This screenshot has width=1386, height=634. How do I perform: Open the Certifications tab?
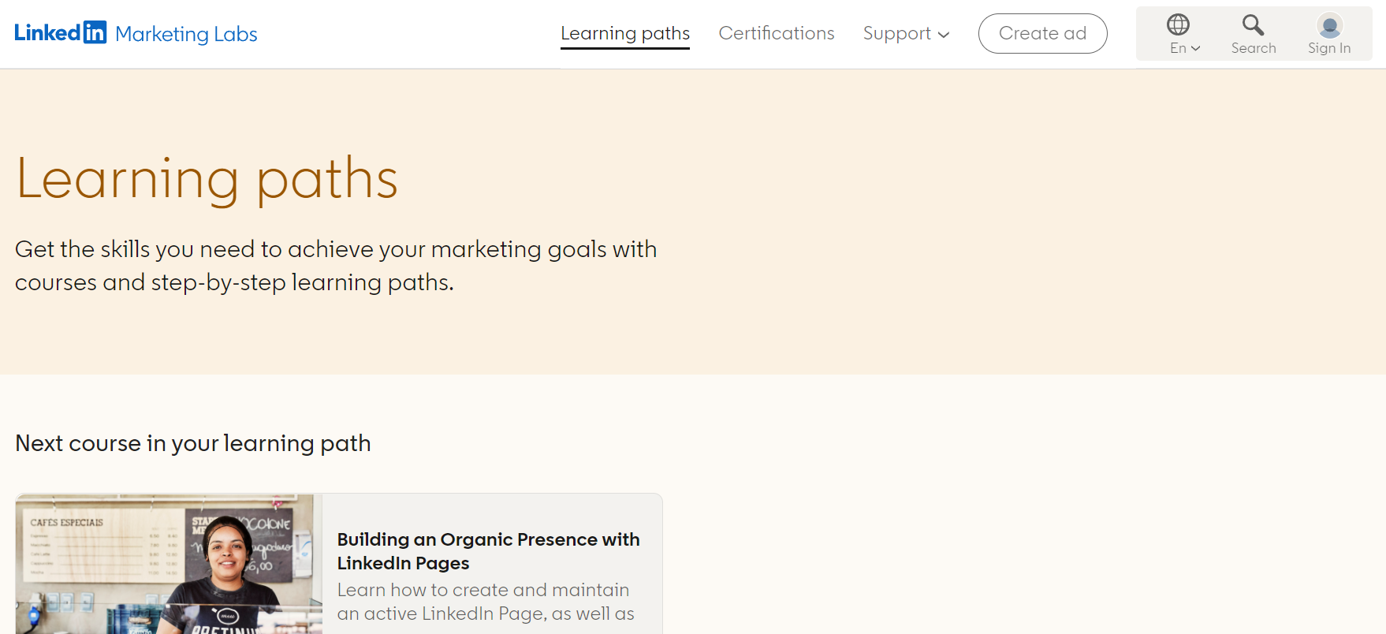point(777,33)
